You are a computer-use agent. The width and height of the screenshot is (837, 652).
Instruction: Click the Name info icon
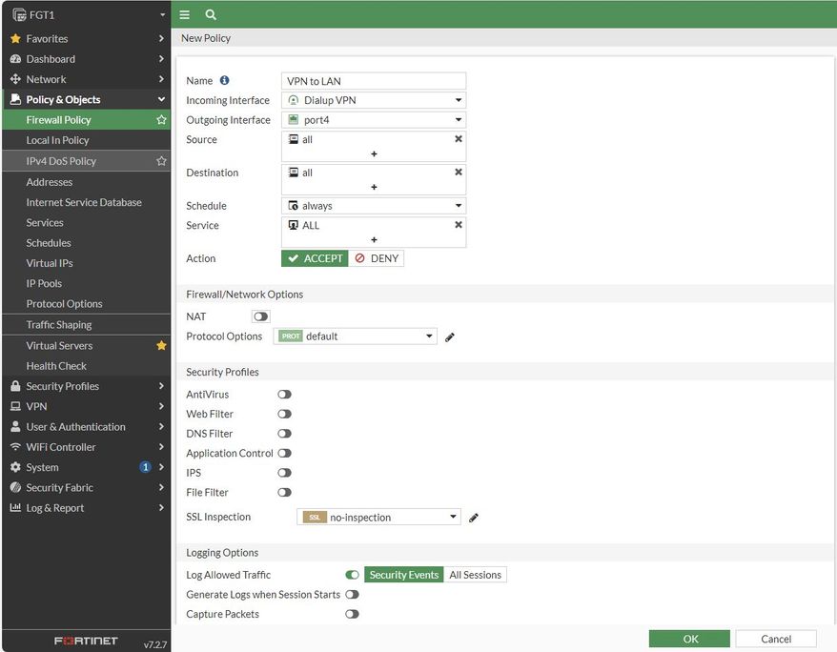tap(225, 81)
